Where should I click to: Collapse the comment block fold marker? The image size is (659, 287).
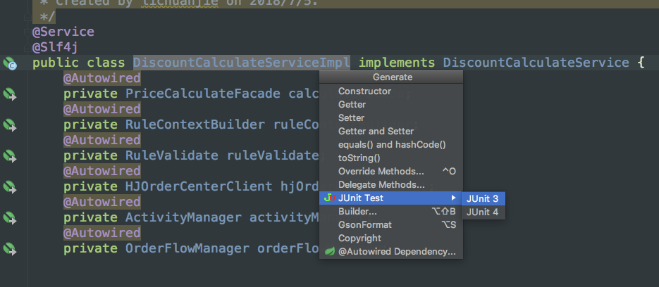click(x=27, y=17)
